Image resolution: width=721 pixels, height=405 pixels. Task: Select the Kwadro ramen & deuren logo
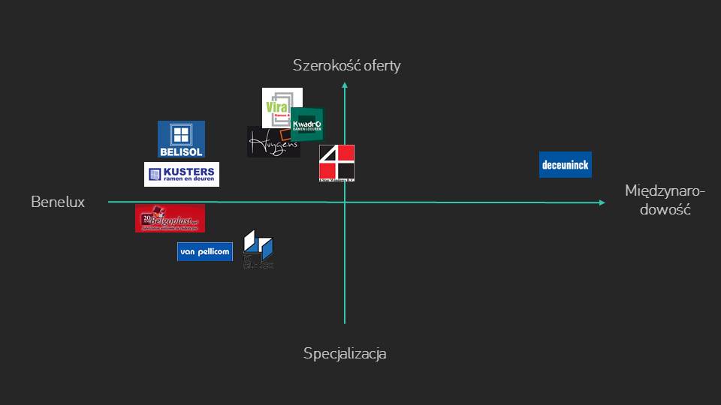point(307,124)
